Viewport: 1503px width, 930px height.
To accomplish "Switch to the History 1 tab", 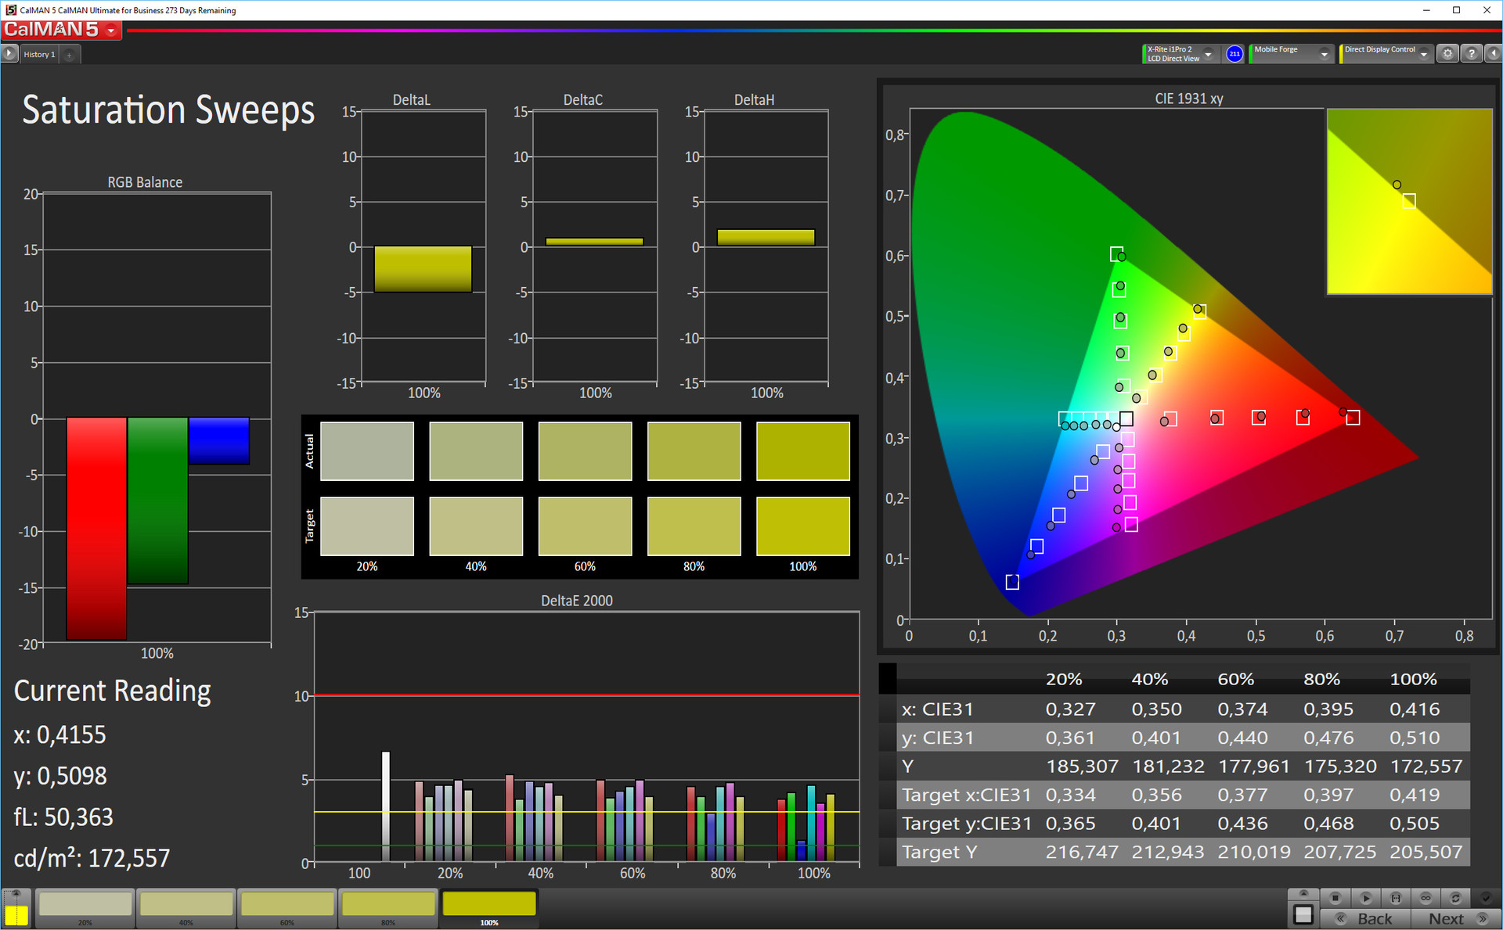I will (39, 54).
